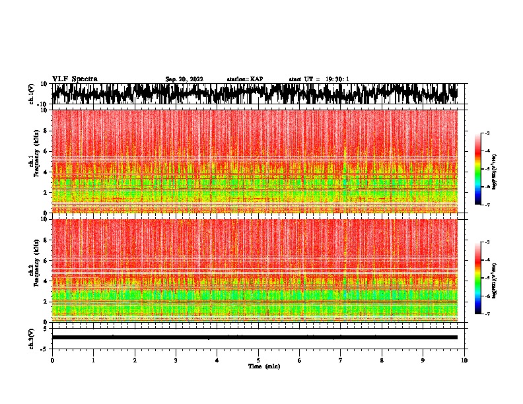Click the "station=KAP" header label
523x404 pixels.
point(245,79)
